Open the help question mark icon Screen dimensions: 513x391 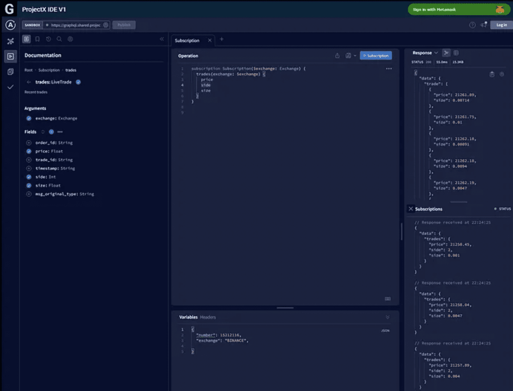[x=472, y=25]
